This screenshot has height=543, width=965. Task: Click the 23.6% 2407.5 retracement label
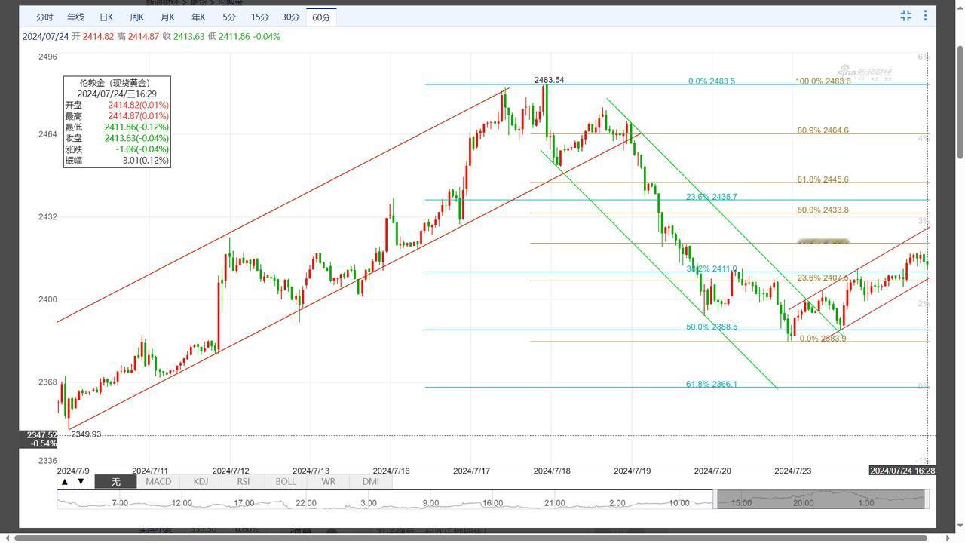823,278
